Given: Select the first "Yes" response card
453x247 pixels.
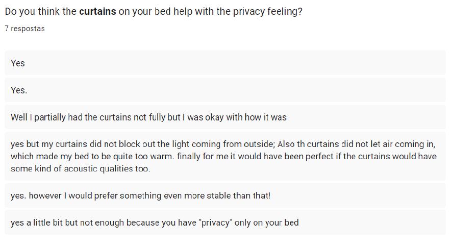Looking at the screenshot, I should tap(225, 63).
